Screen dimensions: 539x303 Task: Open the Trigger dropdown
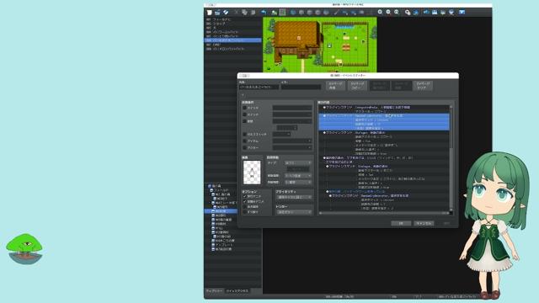coord(294,212)
